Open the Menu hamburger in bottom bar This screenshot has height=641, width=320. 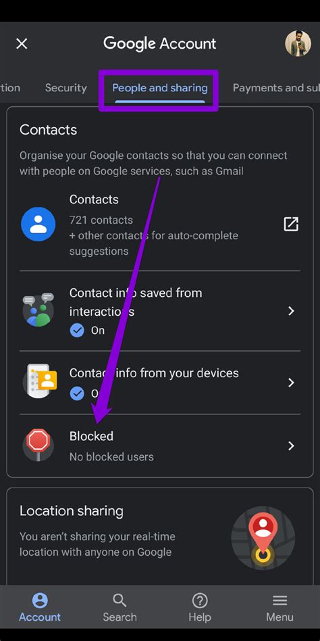point(279,607)
